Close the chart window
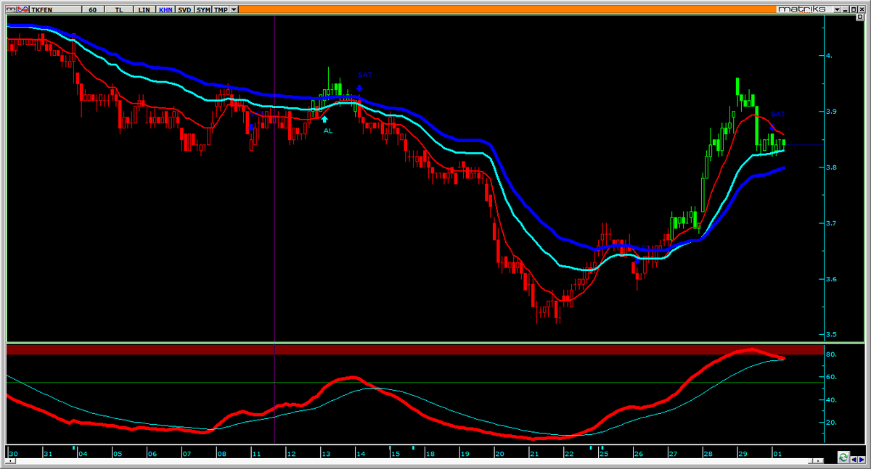Image resolution: width=871 pixels, height=469 pixels. [x=862, y=9]
